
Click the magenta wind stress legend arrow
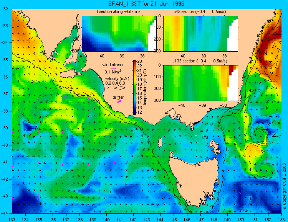pos(114,68)
